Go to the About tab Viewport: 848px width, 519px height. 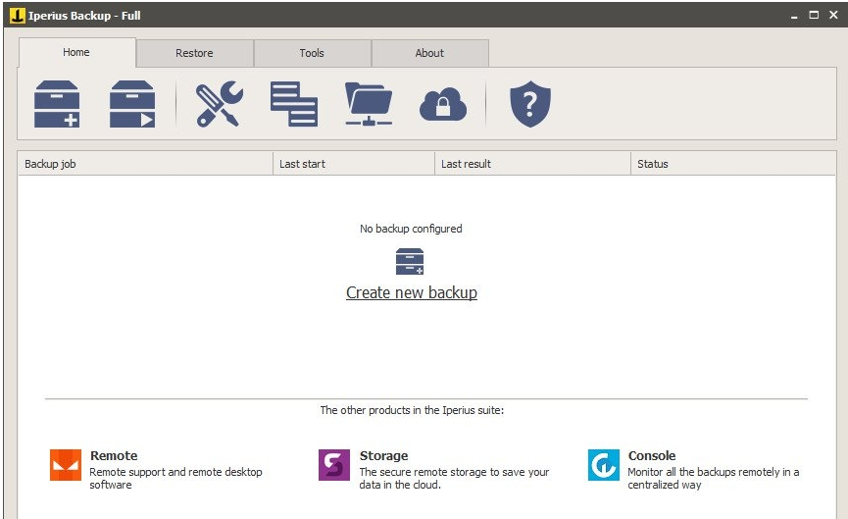pos(429,53)
